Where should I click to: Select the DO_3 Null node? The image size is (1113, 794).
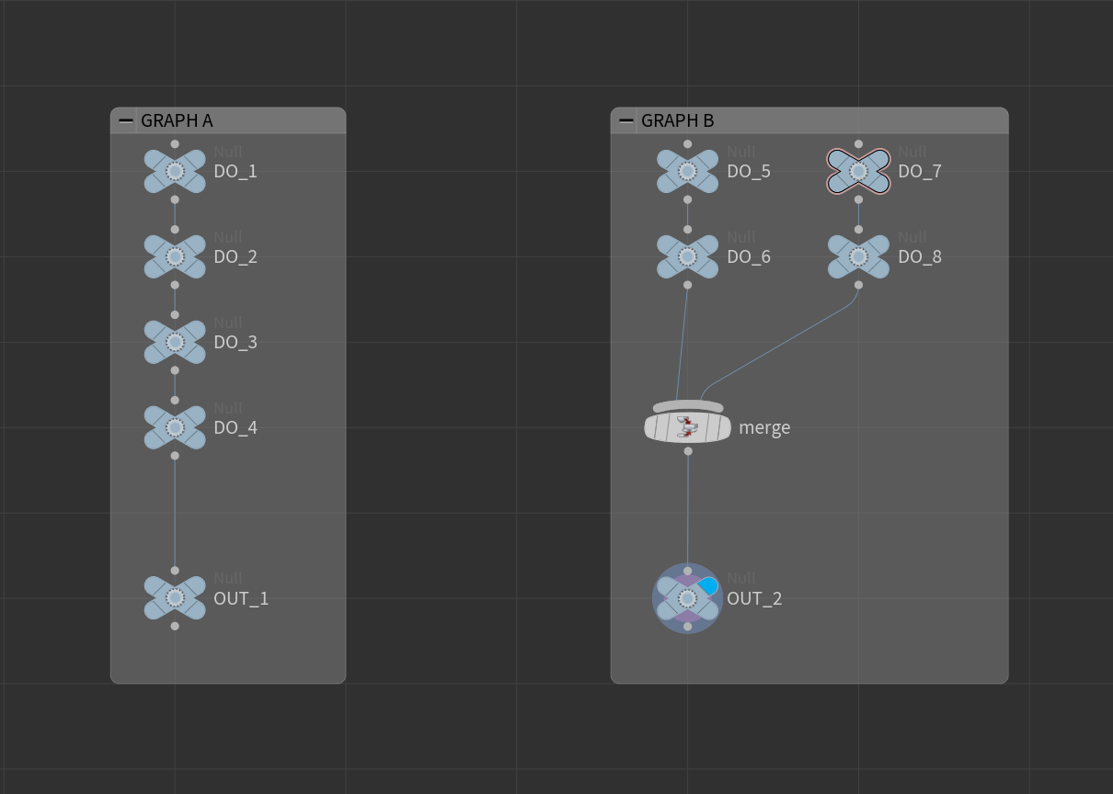pyautogui.click(x=174, y=342)
